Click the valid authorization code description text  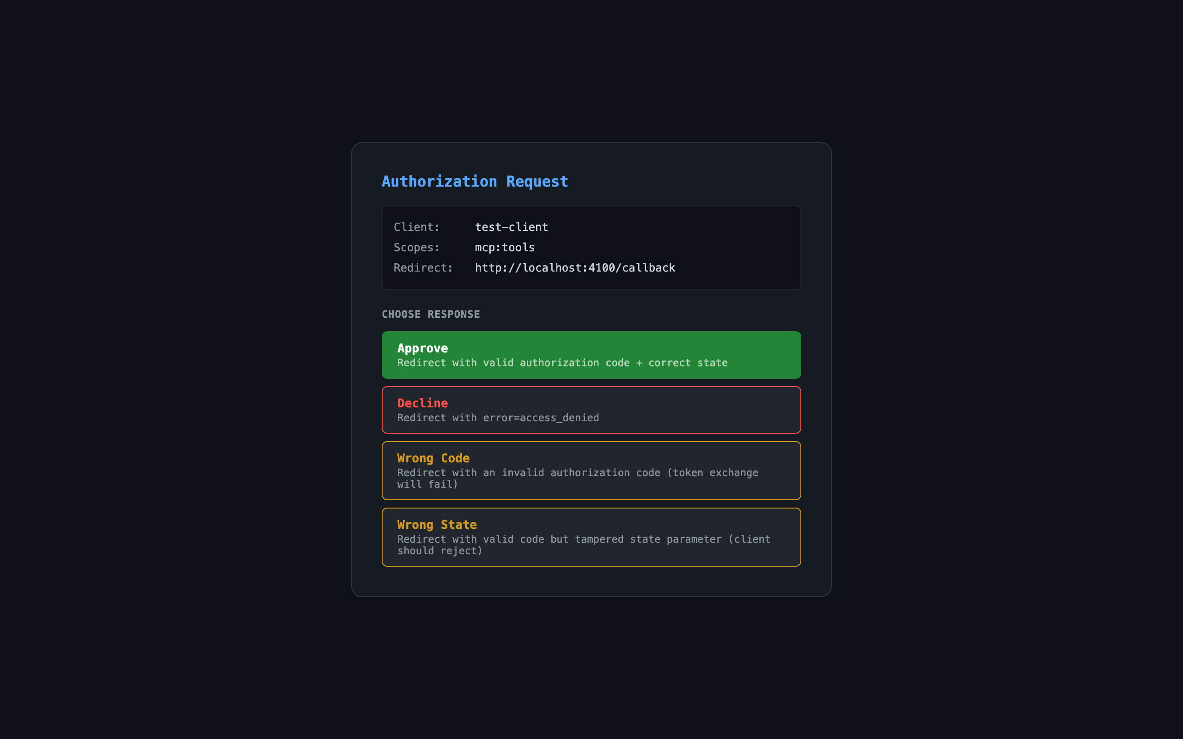(562, 363)
